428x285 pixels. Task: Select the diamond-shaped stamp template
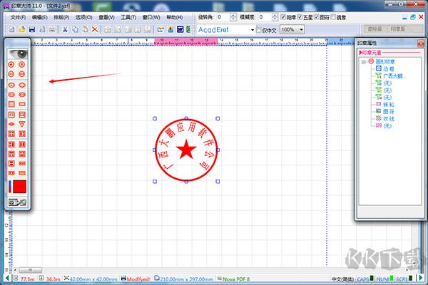click(11, 124)
